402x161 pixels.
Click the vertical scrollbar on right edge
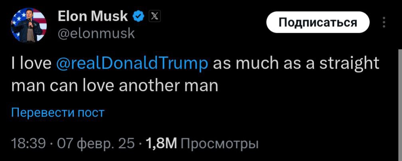400,105
